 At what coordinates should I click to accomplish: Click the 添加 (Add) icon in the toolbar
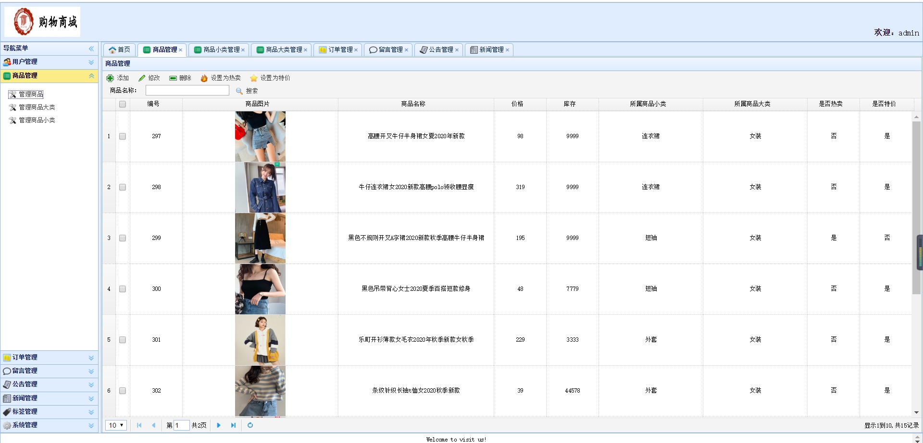tap(110, 78)
